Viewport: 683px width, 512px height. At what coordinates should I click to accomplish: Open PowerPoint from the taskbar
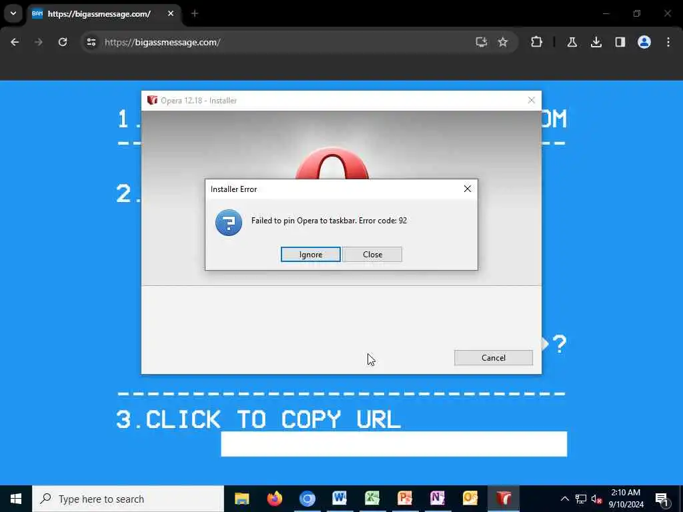click(405, 499)
